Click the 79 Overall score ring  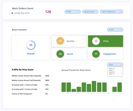click(x=31, y=45)
